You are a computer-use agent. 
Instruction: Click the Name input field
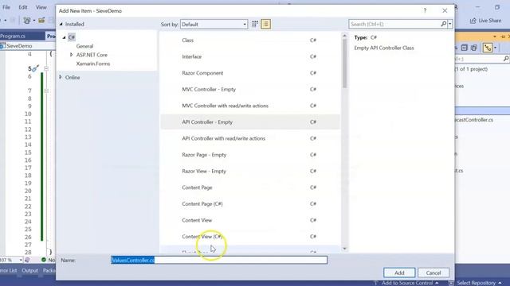click(219, 260)
